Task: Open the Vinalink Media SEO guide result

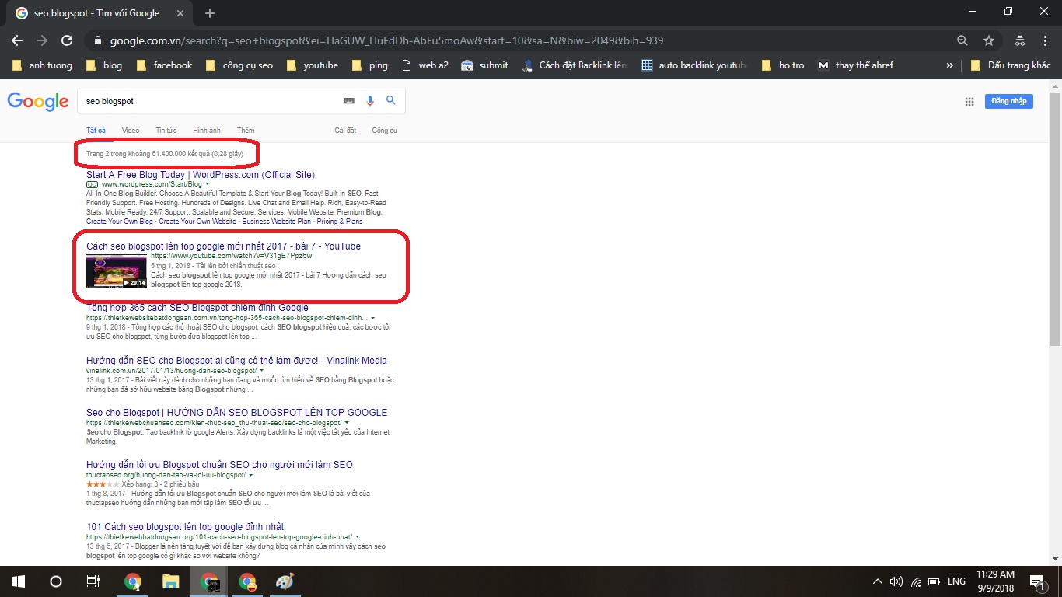Action: click(236, 361)
